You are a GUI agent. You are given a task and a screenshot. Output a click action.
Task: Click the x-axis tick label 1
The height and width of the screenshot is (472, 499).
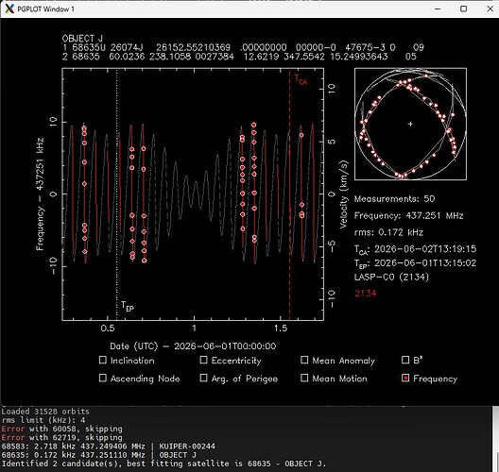[194, 328]
